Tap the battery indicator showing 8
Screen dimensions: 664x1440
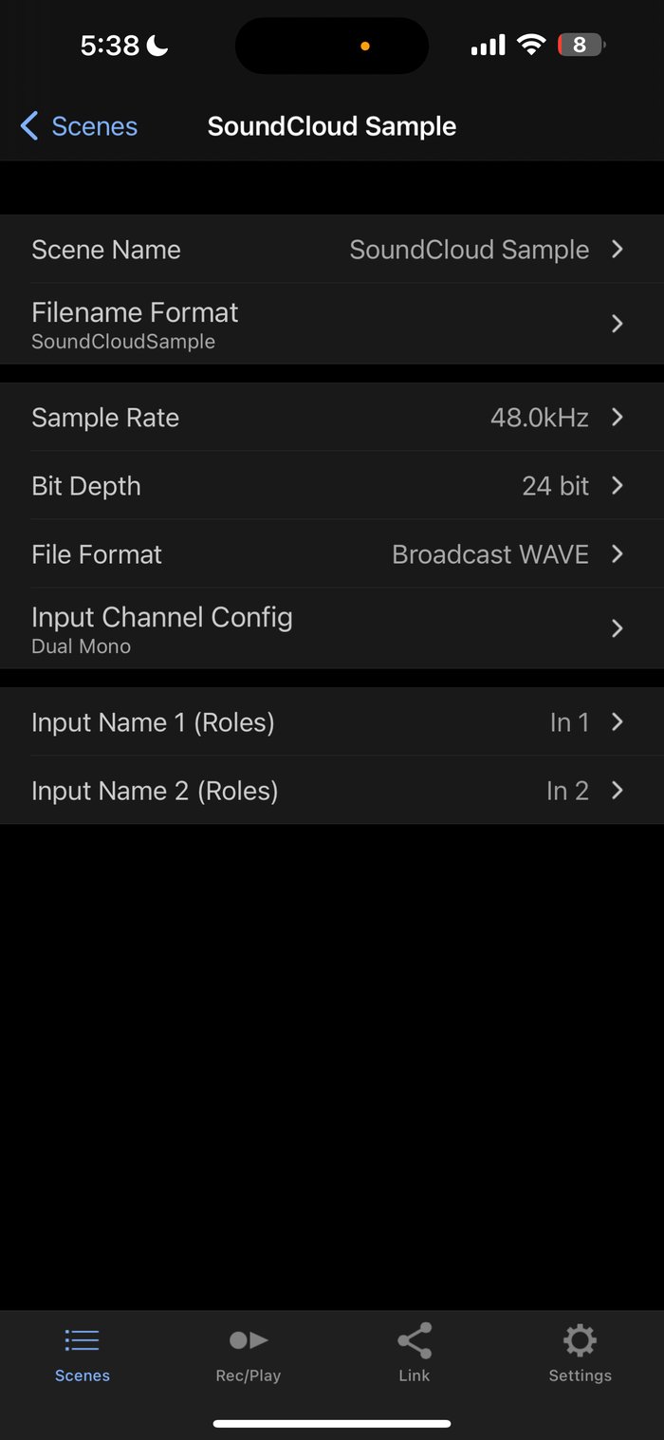click(580, 44)
